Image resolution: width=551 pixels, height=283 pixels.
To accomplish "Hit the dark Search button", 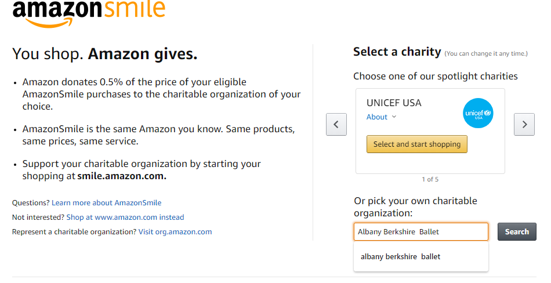I will (x=516, y=232).
